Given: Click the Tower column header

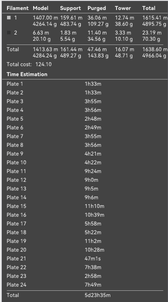Looking at the screenshot, I should tap(123, 8).
